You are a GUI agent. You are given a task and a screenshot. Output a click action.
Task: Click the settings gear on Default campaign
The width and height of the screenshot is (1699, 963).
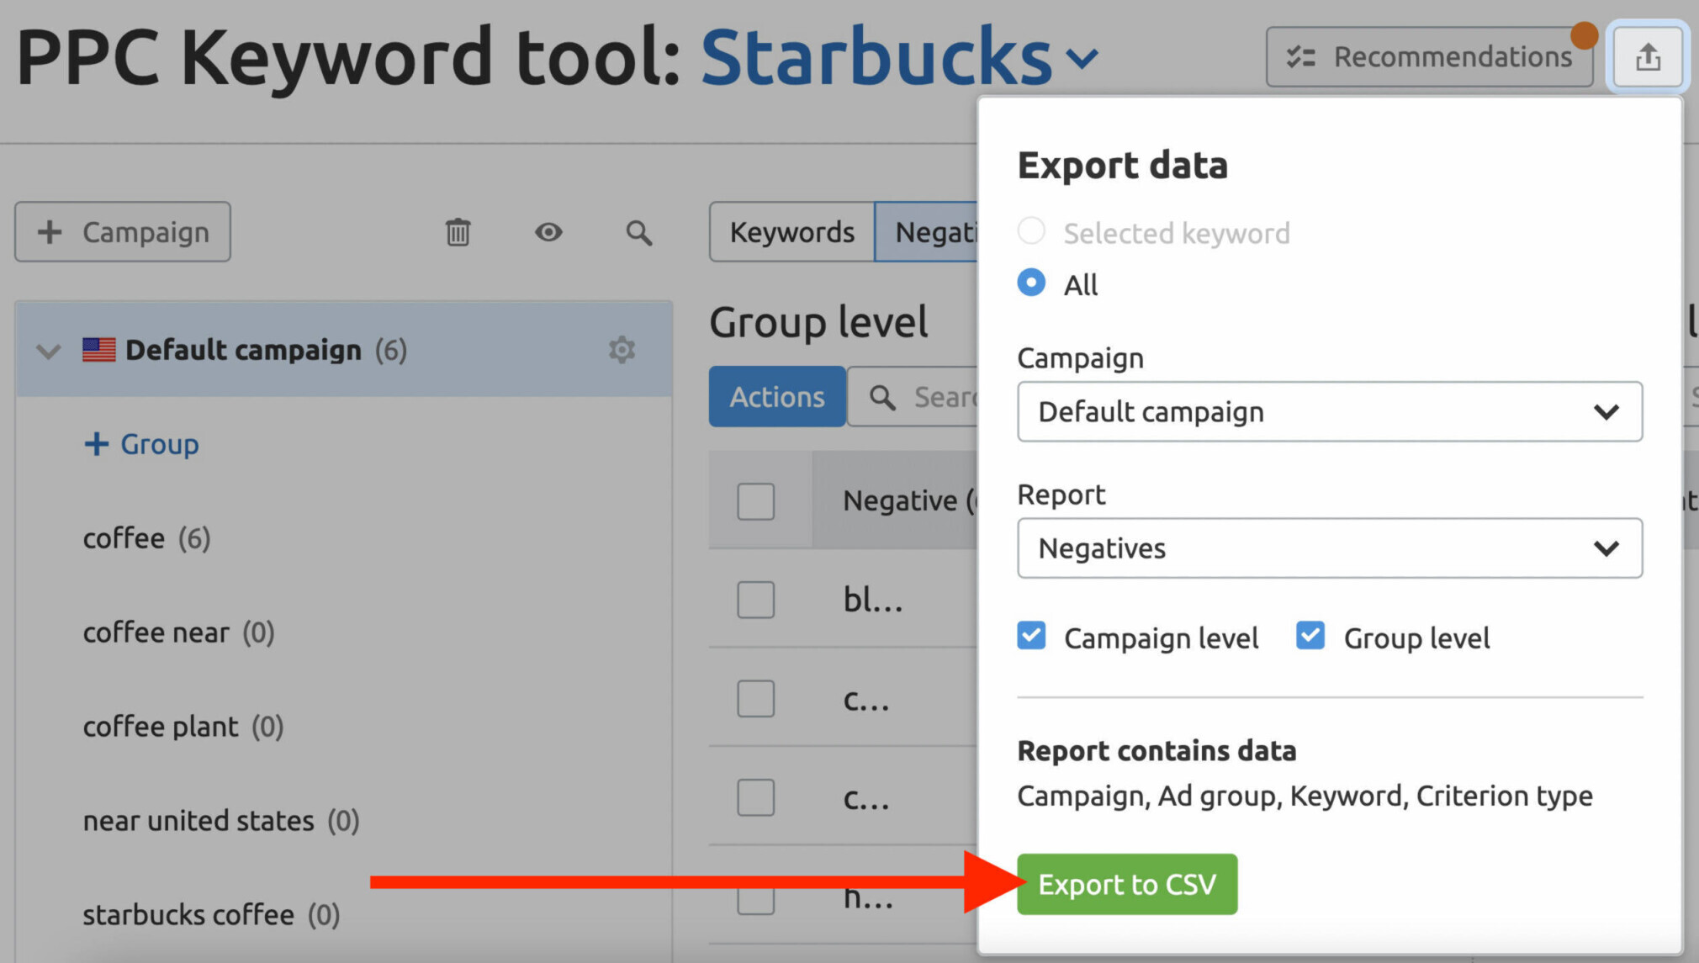622,348
